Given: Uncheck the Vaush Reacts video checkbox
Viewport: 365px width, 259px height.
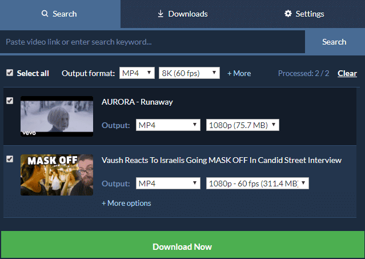Looking at the screenshot, I should click(10, 159).
